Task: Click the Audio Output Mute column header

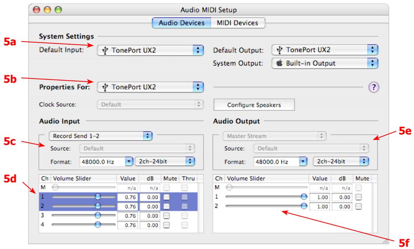Action: 362,179
